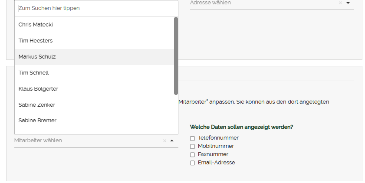Toggle the Email-Adresse checkbox

pos(192,163)
